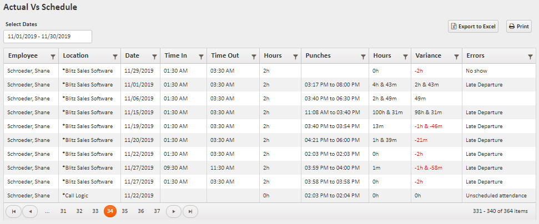Screen dimensions: 539x224
Task: Go to the first page
Action: pos(13,211)
